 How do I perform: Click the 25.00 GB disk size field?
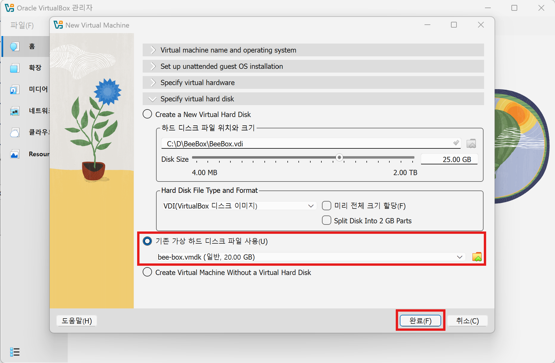(449, 159)
